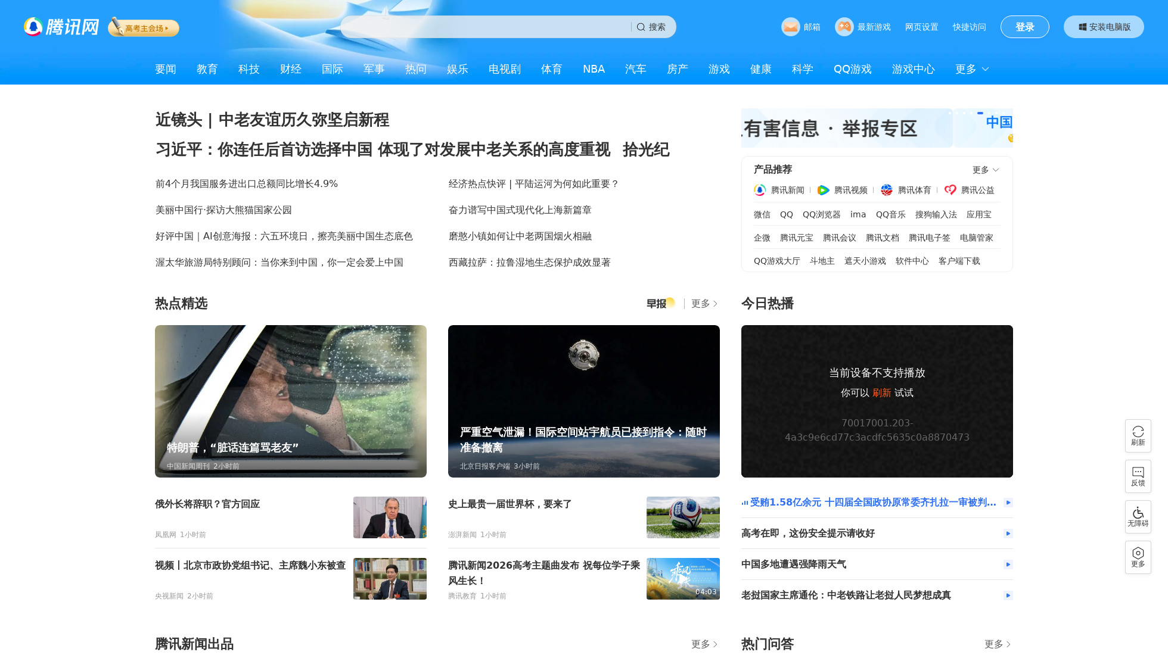Open headline 近镜头 中老友谊历久弥坚启新程

tap(272, 120)
